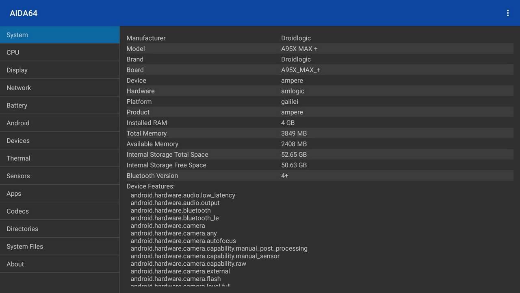Select the Hardware value amlogic

(292, 91)
